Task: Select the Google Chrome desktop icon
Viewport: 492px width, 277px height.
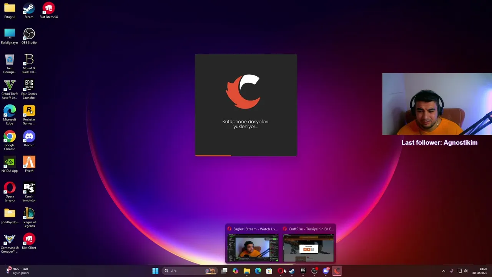Action: (10, 141)
